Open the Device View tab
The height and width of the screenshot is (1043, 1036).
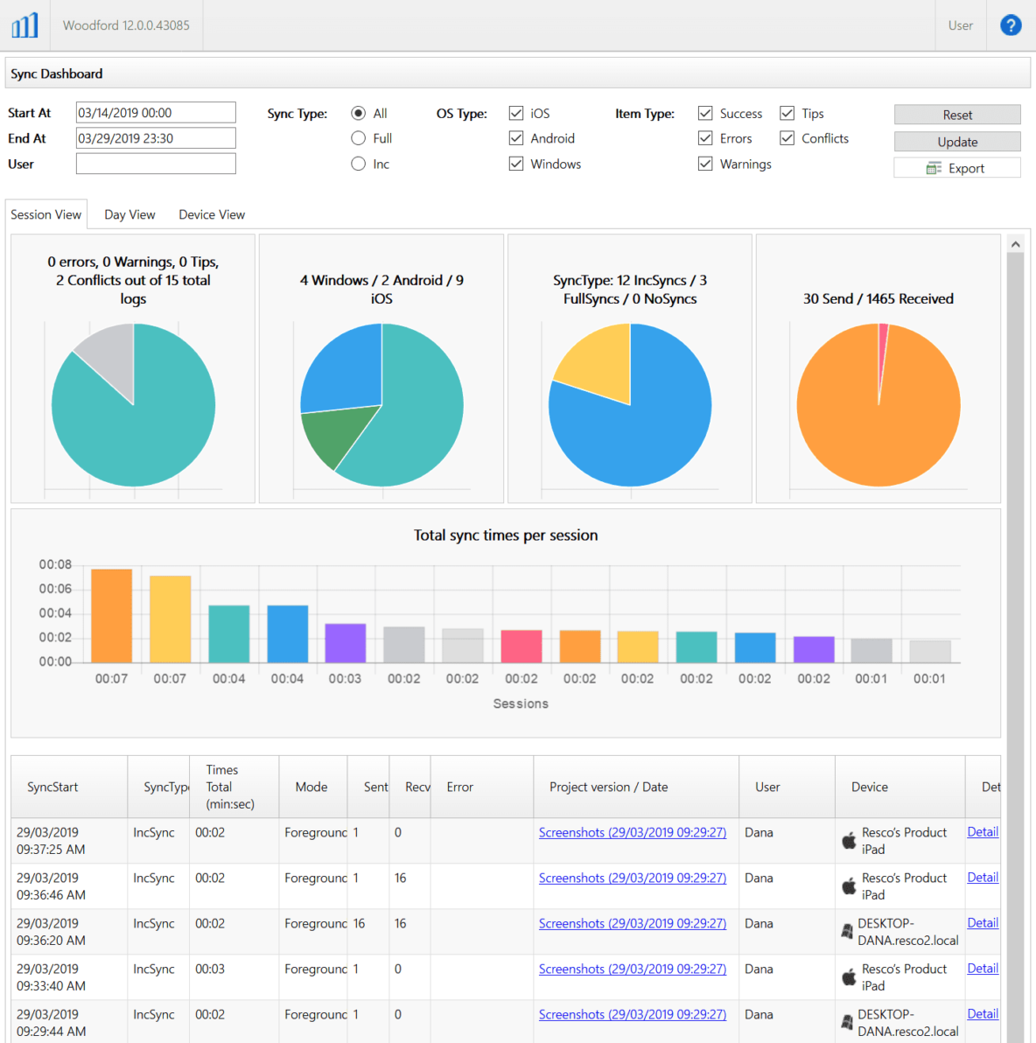coord(211,213)
